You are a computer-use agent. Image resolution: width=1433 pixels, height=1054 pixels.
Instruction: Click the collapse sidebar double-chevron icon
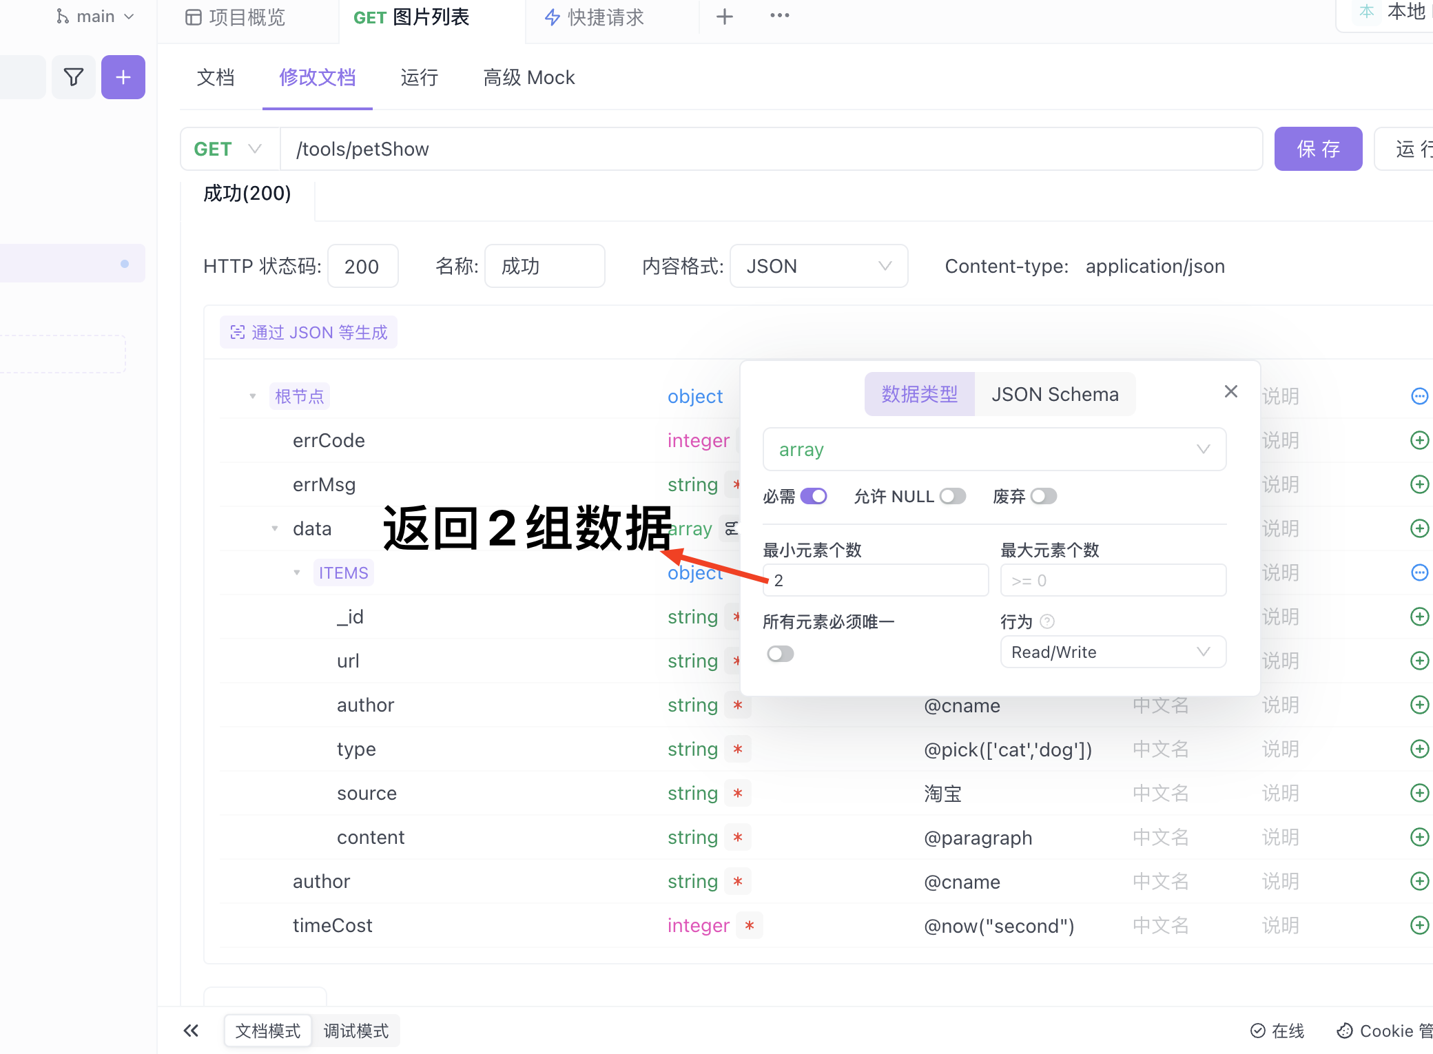[191, 1031]
